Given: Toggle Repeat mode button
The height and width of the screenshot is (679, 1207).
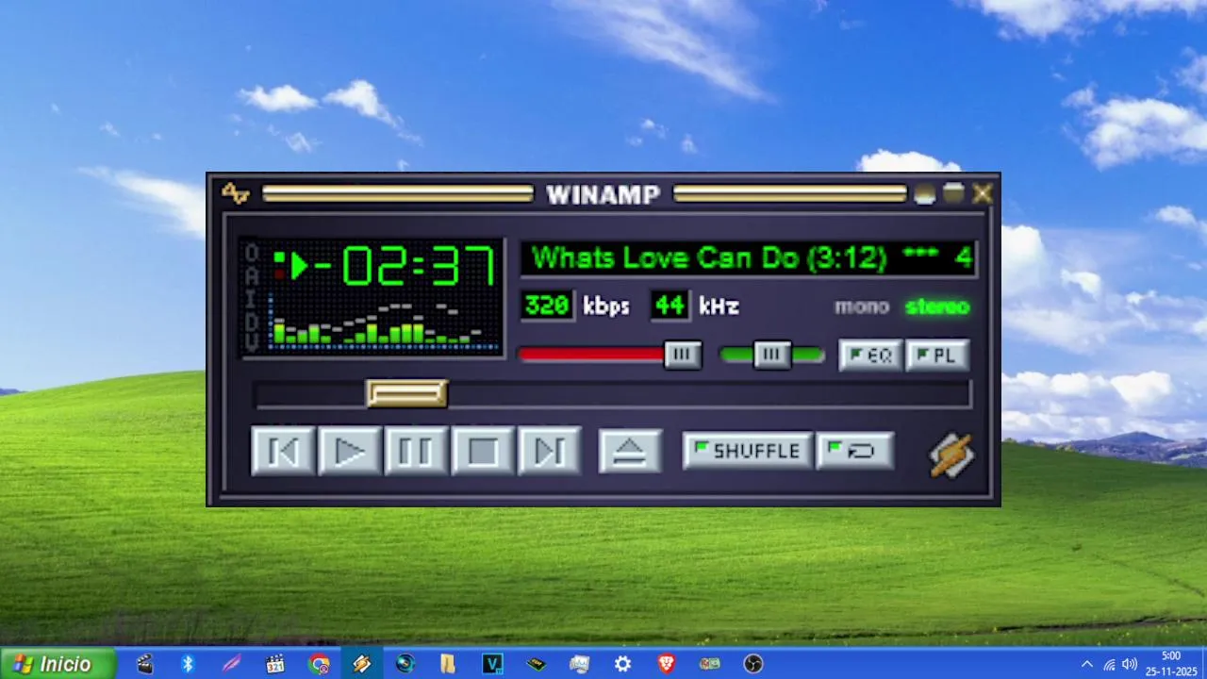Looking at the screenshot, I should tap(854, 451).
